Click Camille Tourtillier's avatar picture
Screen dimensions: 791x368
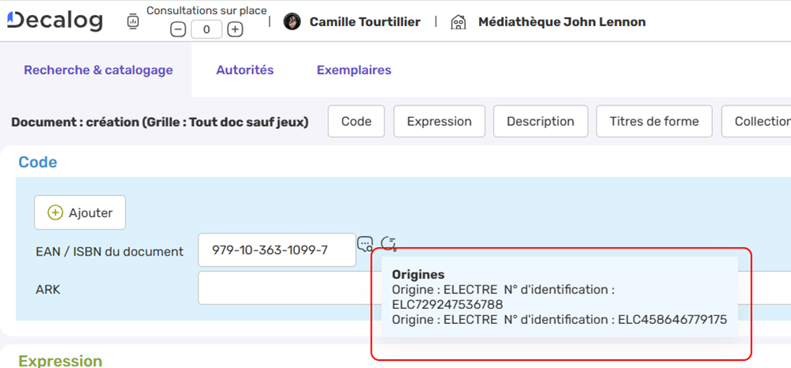tap(292, 22)
